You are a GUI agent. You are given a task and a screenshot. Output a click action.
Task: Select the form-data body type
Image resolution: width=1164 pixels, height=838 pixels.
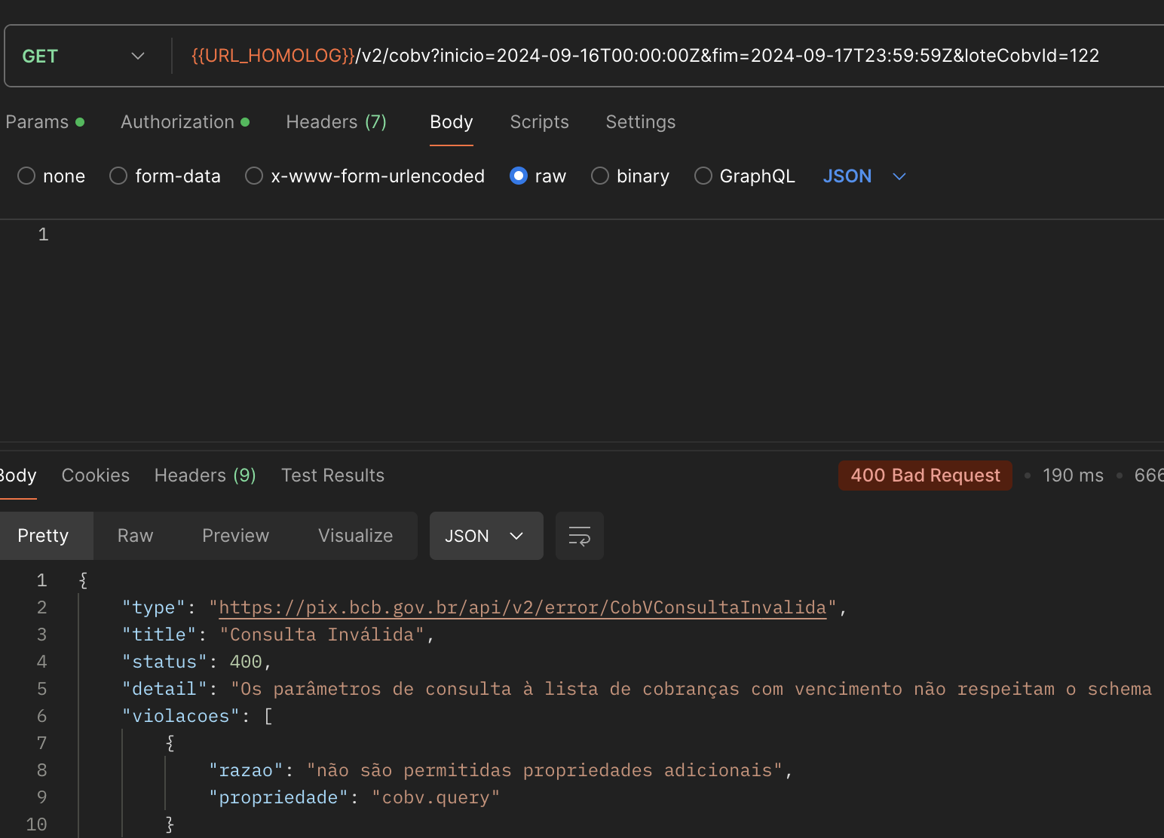tap(165, 176)
